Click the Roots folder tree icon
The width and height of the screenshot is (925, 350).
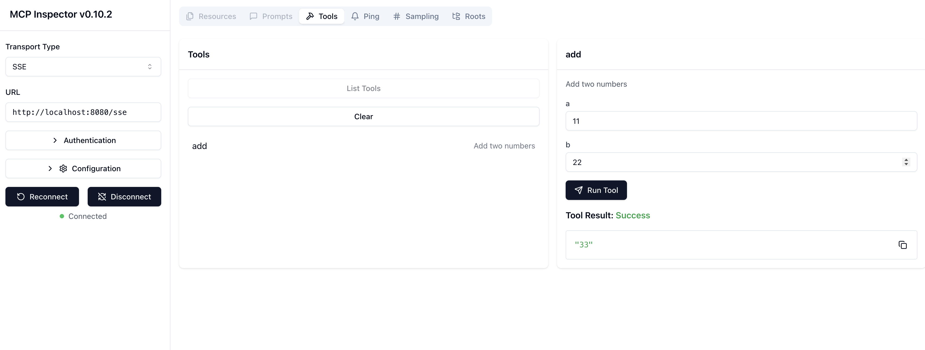[456, 16]
